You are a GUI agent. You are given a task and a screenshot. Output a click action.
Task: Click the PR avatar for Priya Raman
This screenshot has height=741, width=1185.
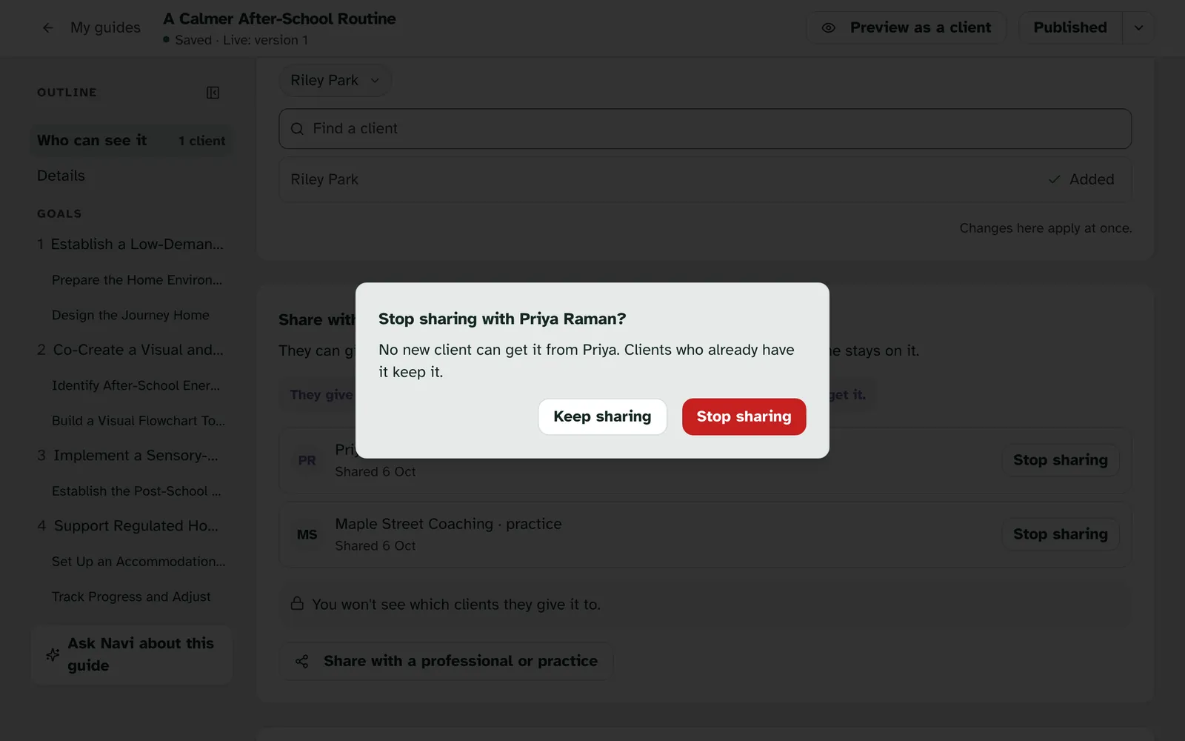(307, 460)
